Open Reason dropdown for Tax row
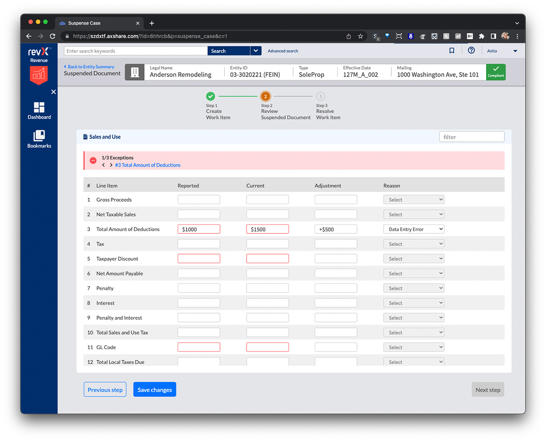The image size is (546, 441). point(413,244)
